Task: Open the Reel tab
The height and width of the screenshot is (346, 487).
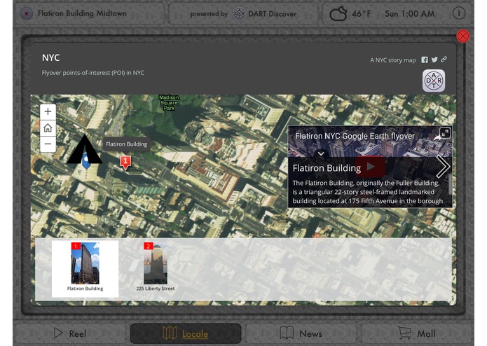Action: (70, 333)
